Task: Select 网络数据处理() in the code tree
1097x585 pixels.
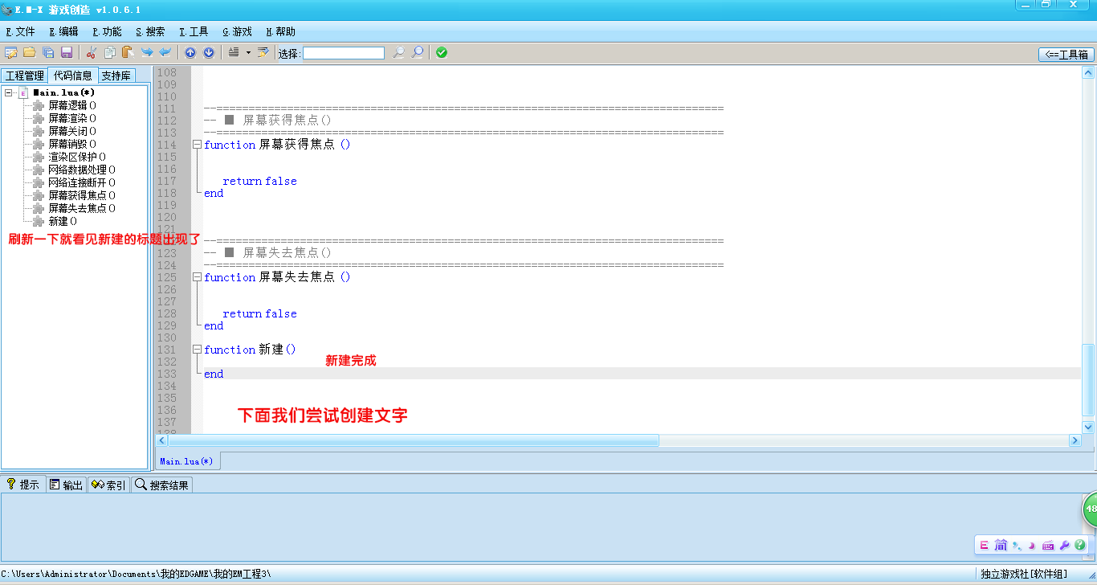Action: coord(81,170)
